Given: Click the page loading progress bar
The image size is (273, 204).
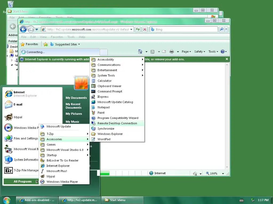Looking at the screenshot, I should pyautogui.click(x=105, y=173).
